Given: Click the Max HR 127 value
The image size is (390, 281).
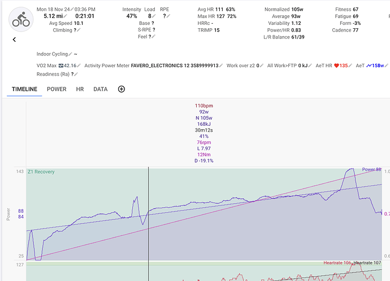Looking at the screenshot, I should [220, 16].
